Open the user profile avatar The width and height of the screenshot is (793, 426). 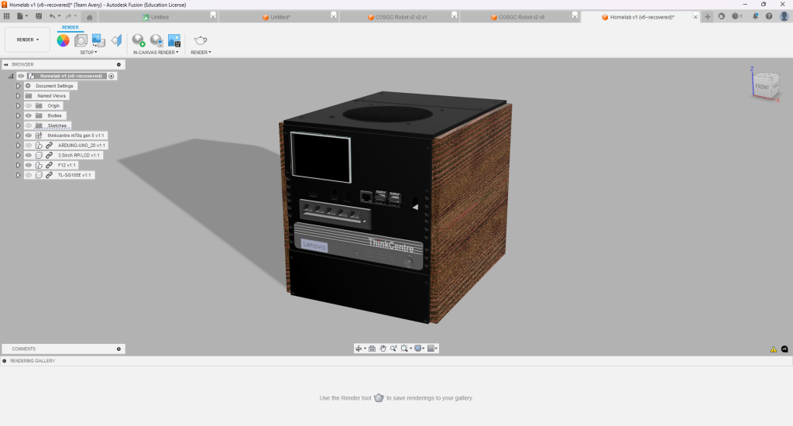coord(784,16)
